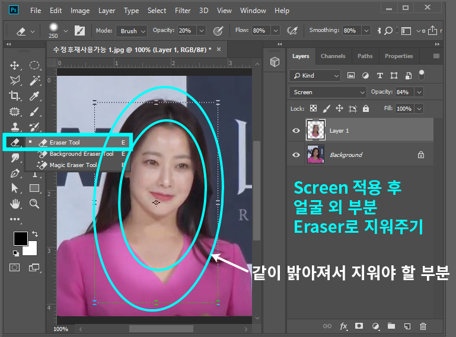Click the search magnifier in options bar
The width and height of the screenshot is (456, 337).
point(388,31)
